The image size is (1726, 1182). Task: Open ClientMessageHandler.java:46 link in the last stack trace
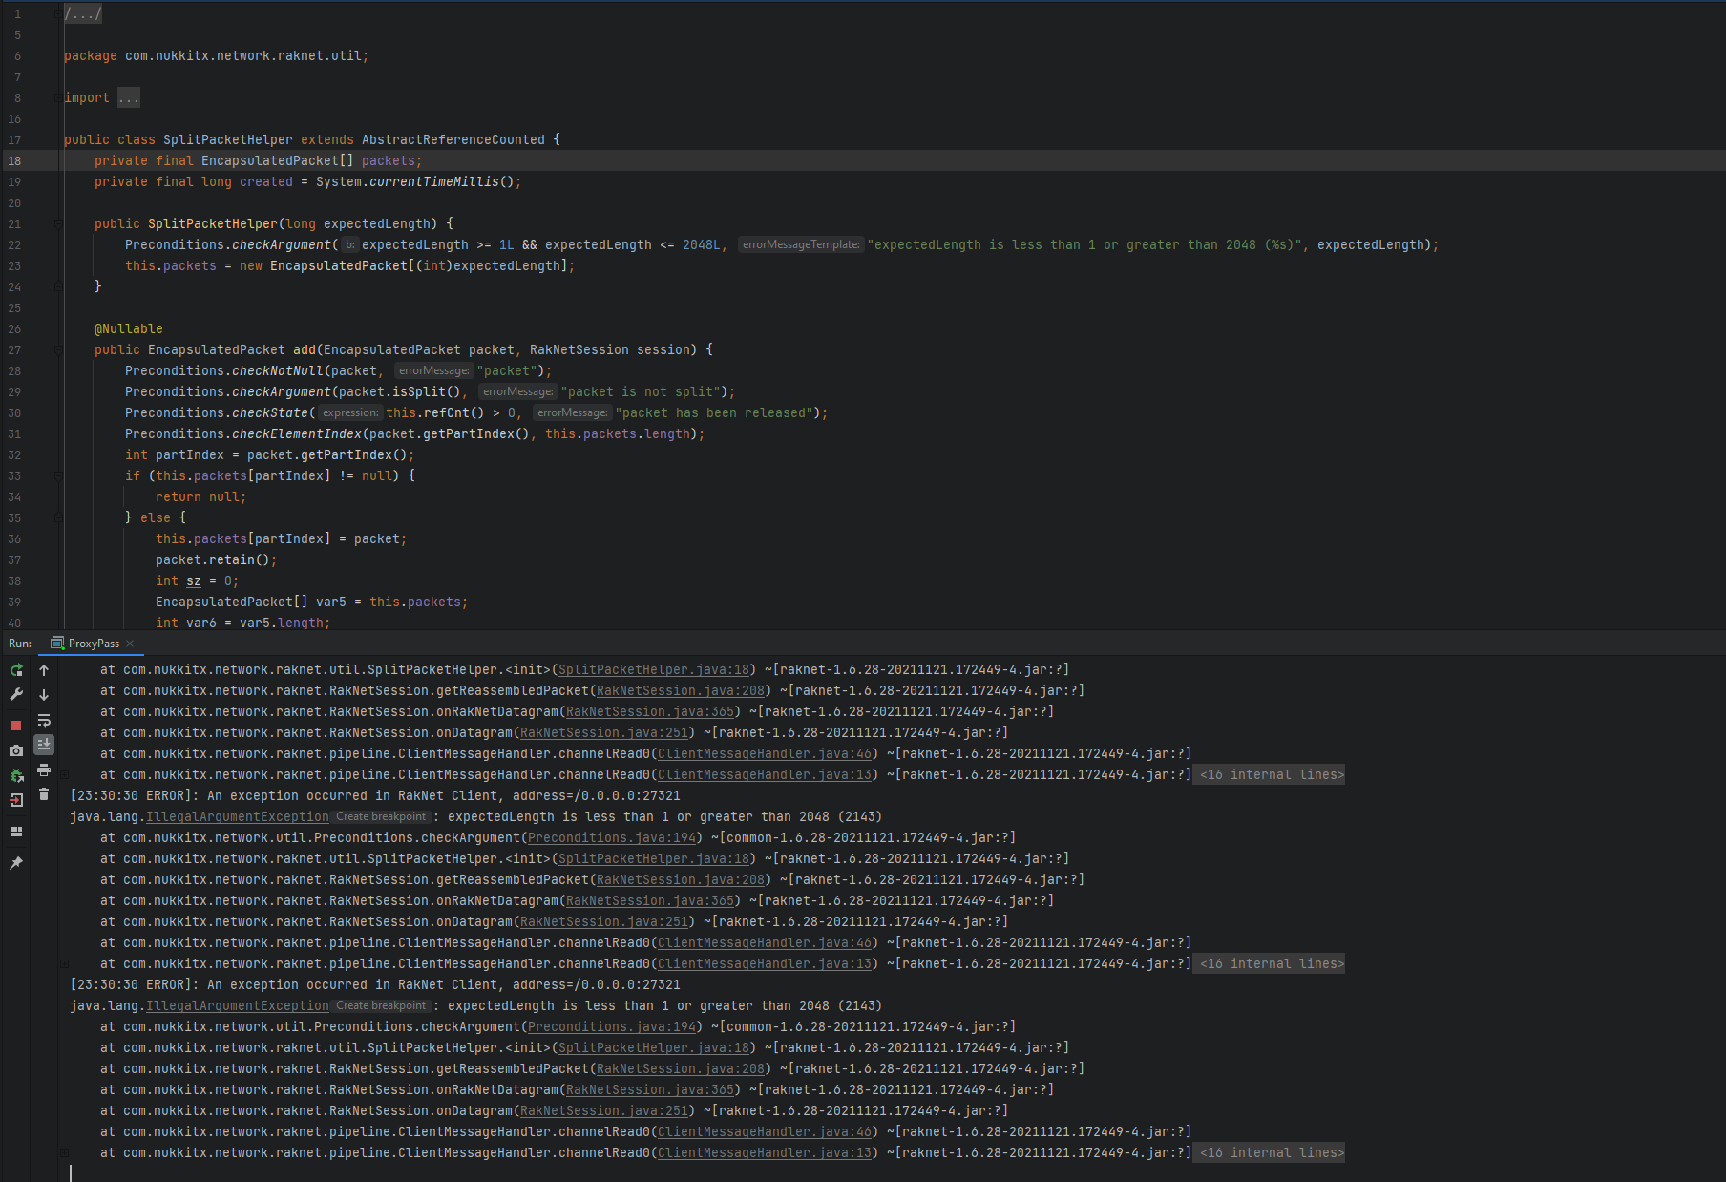click(765, 1131)
